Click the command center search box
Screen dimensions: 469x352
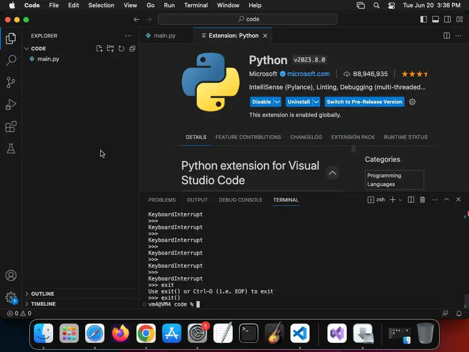248,19
